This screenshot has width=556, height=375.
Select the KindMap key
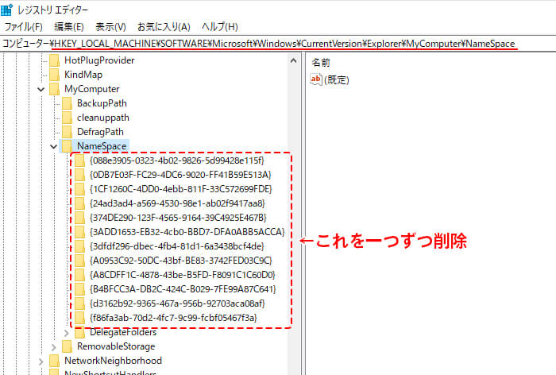click(83, 75)
